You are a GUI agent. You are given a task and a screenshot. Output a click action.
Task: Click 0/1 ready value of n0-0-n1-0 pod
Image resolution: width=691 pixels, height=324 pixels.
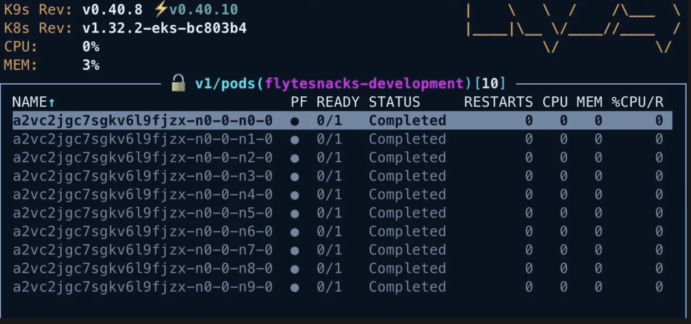[329, 139]
